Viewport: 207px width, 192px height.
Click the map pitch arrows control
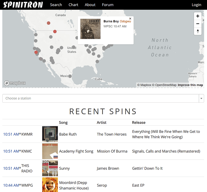coord(198,31)
